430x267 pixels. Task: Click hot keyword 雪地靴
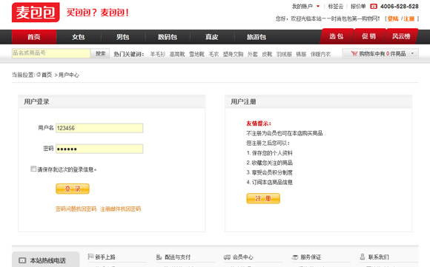197,54
